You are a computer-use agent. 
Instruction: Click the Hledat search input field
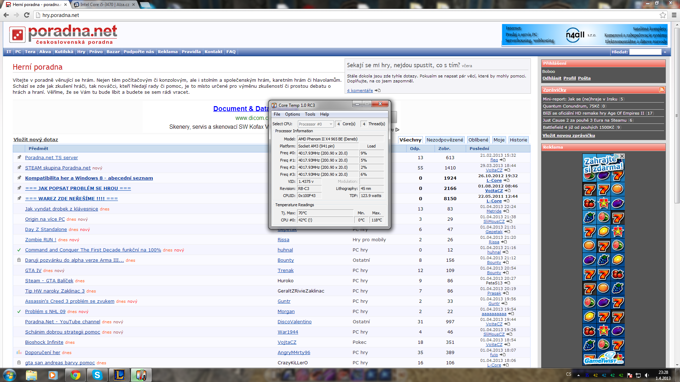(x=645, y=52)
